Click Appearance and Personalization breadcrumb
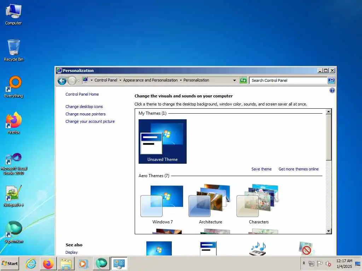Image resolution: width=362 pixels, height=271 pixels. [x=150, y=80]
